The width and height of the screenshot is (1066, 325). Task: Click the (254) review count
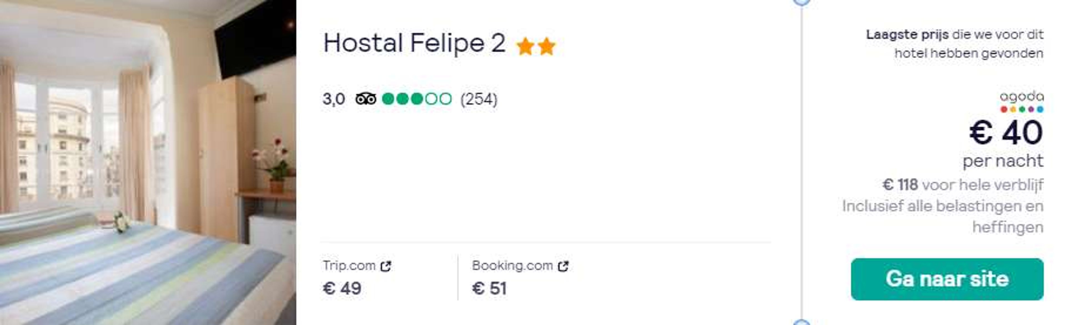coord(479,99)
